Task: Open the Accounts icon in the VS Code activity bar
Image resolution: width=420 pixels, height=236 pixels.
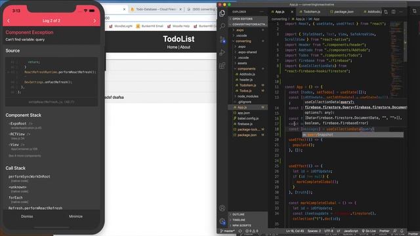Action: [222, 208]
